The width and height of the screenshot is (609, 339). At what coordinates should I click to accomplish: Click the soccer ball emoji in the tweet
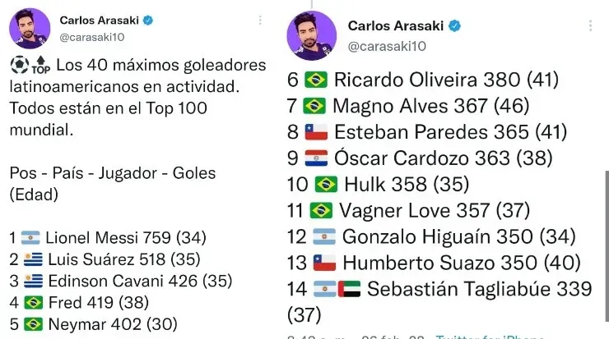point(20,64)
